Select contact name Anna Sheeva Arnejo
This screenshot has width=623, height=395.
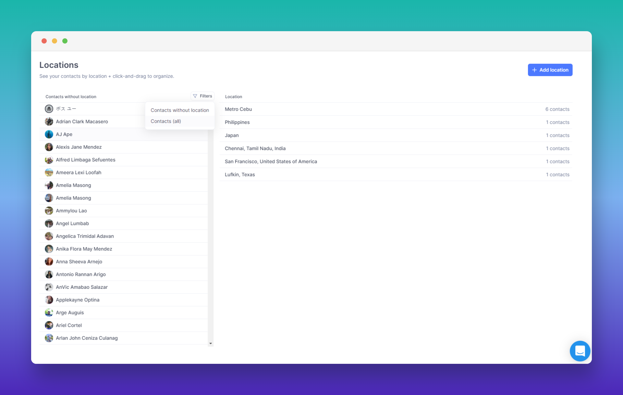click(x=79, y=261)
